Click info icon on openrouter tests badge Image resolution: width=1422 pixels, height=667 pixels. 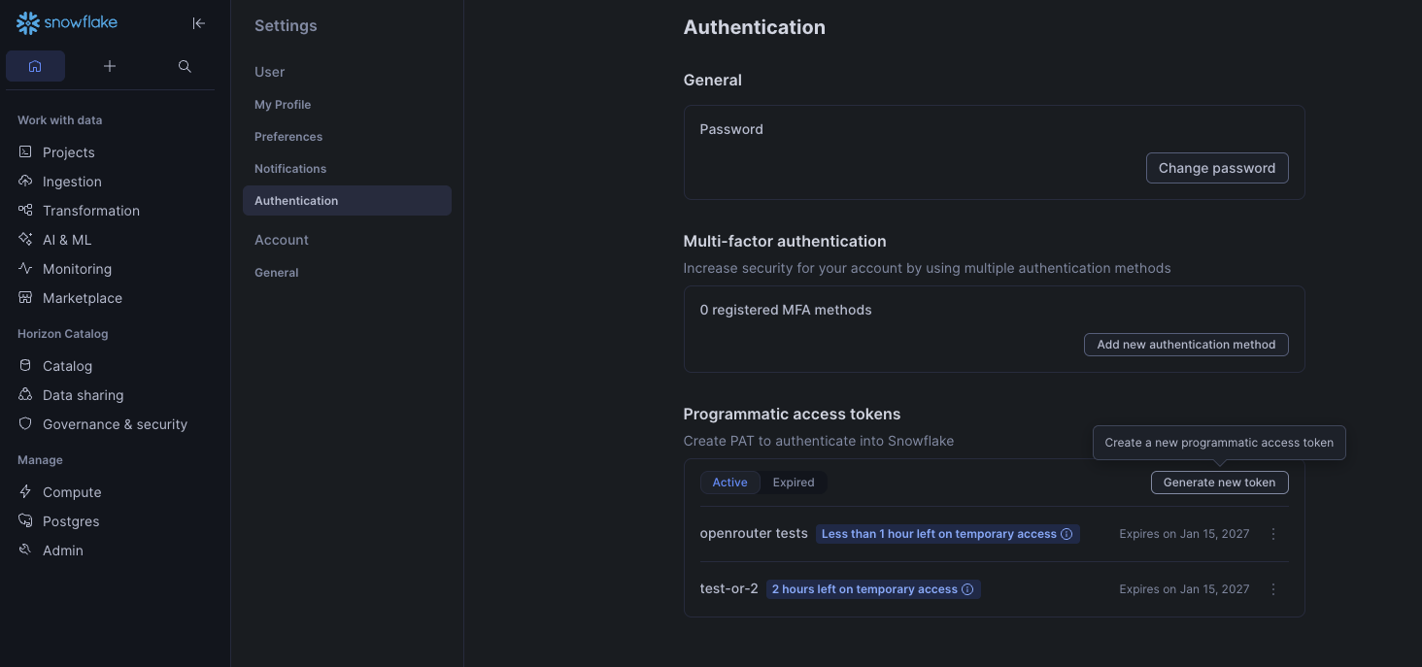1066,534
